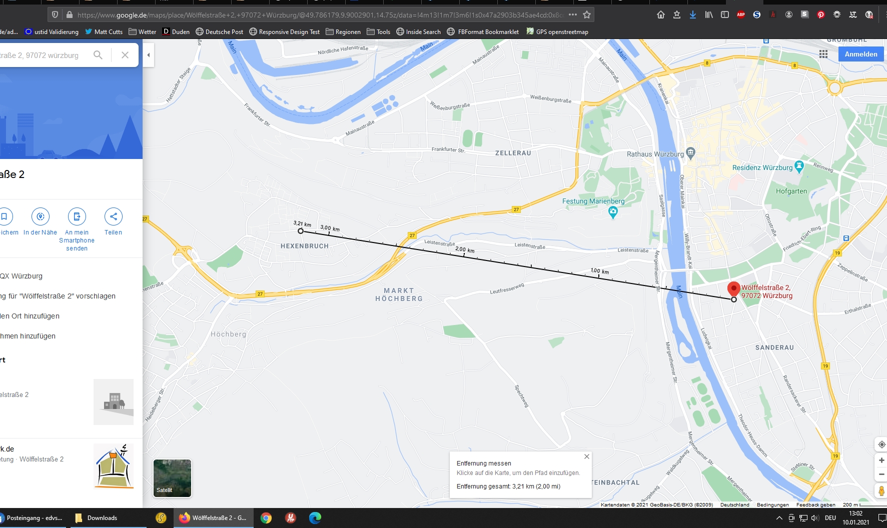
Task: Share the place with Teilen
Action: click(114, 216)
